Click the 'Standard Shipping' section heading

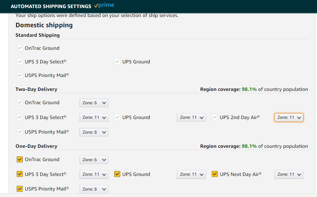(x=37, y=35)
